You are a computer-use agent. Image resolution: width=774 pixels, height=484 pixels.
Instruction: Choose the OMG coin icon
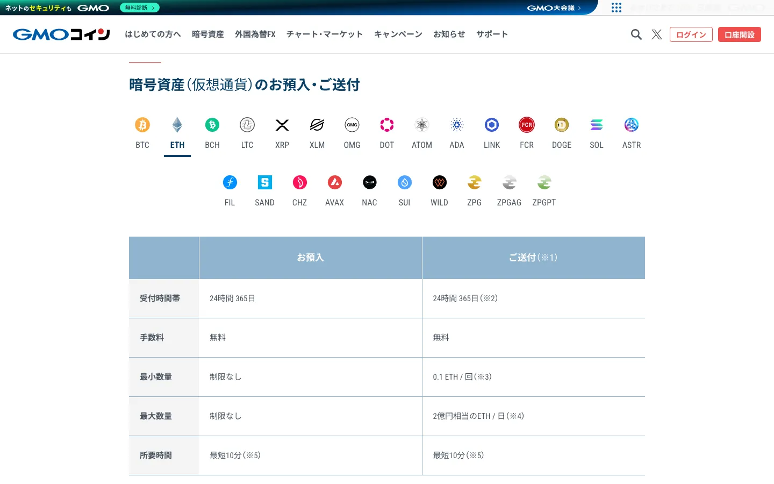pos(352,125)
